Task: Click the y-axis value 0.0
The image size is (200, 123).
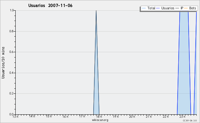Action: 11,114
